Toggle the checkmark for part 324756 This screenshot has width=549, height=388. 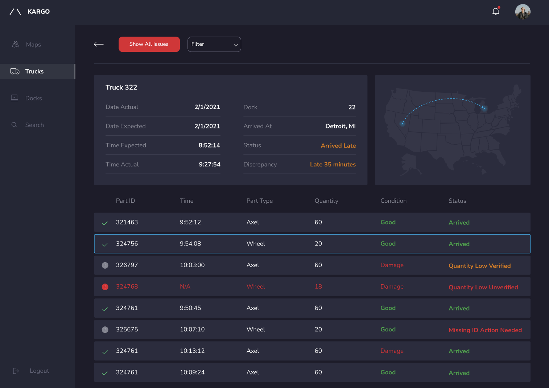point(105,244)
